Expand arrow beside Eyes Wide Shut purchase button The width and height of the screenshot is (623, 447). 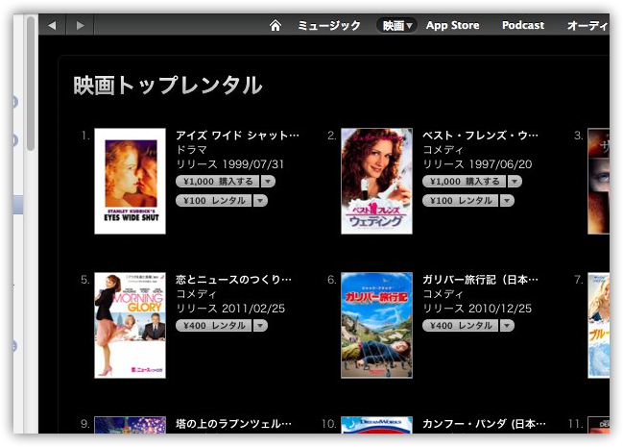point(268,182)
